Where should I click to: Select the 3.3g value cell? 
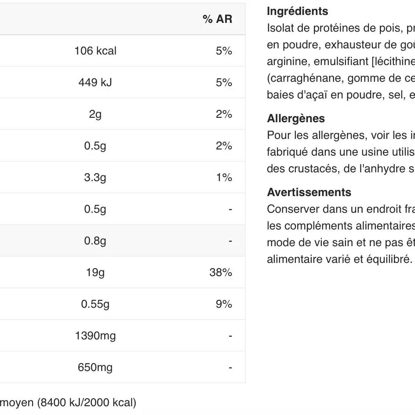95,178
